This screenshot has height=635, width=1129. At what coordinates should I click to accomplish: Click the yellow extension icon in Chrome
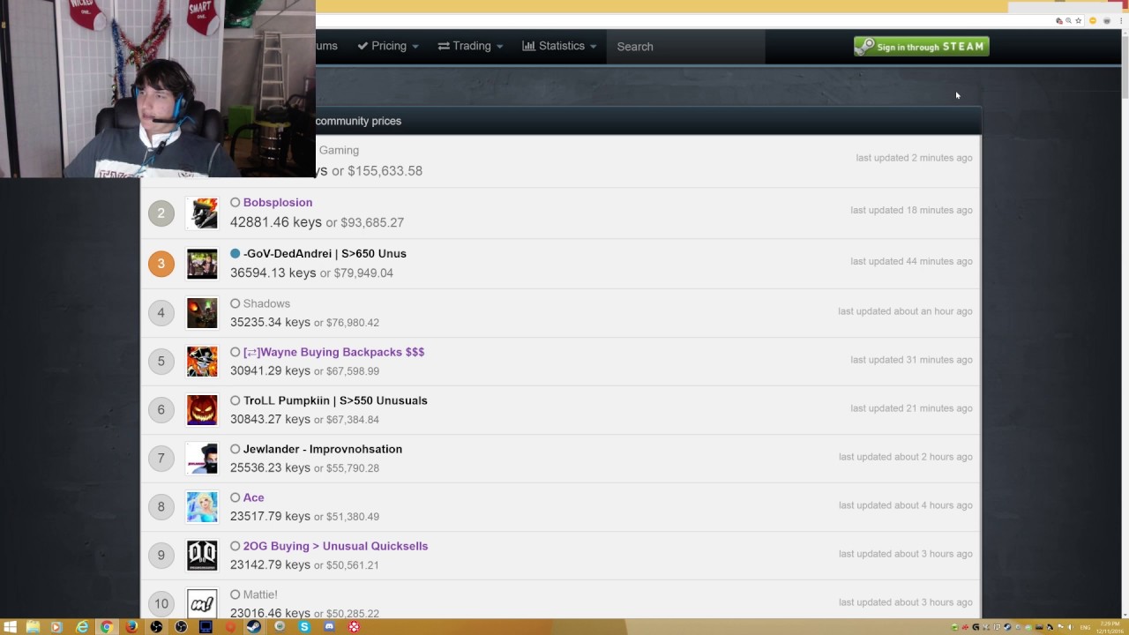click(x=1093, y=20)
